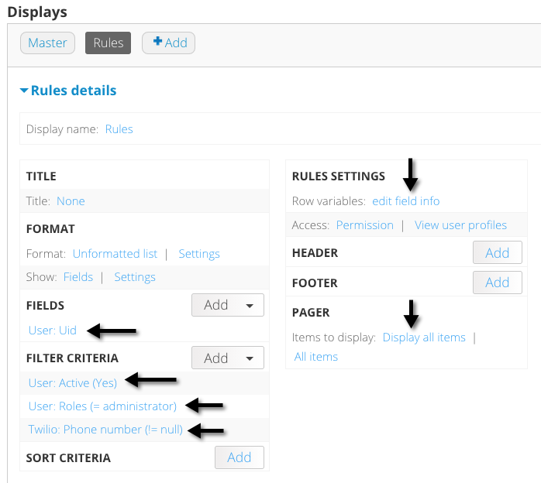The image size is (541, 483).
Task: Change the Unformatted list format
Action: (x=115, y=254)
